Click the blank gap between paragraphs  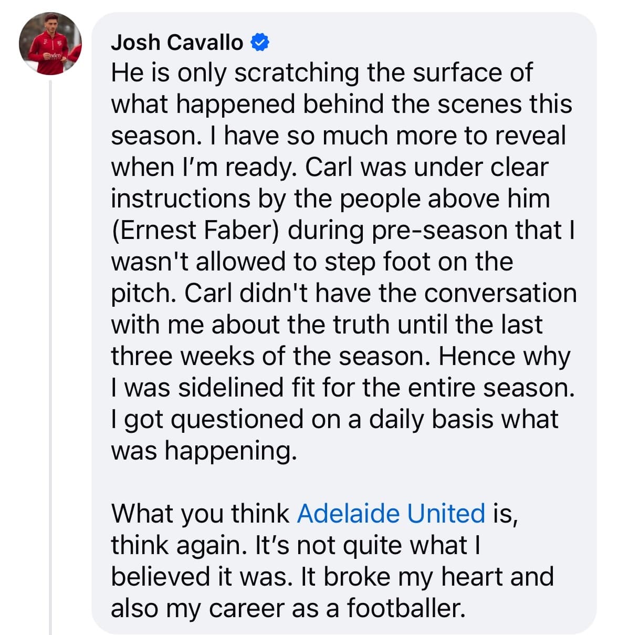pyautogui.click(x=344, y=482)
